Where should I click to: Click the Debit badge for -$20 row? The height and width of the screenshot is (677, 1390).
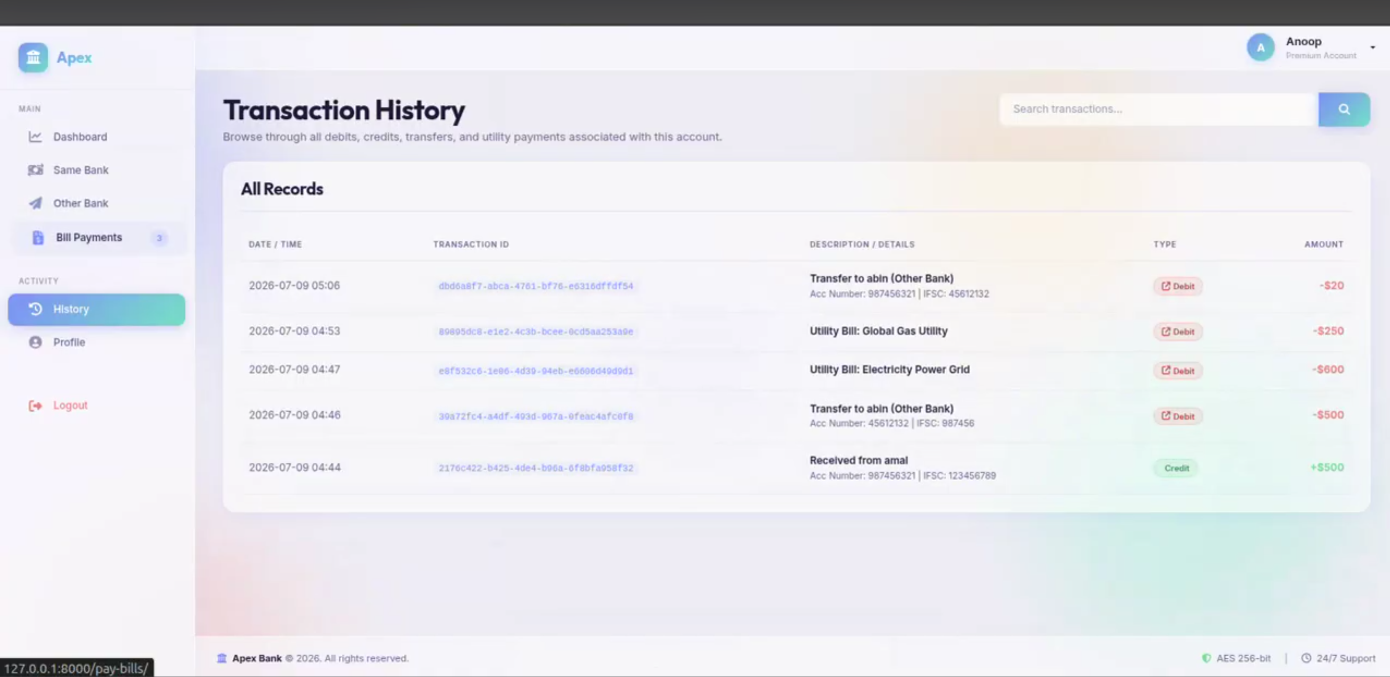click(1177, 286)
